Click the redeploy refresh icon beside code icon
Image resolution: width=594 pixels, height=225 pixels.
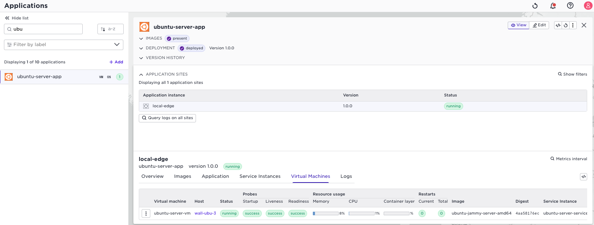[x=566, y=25]
